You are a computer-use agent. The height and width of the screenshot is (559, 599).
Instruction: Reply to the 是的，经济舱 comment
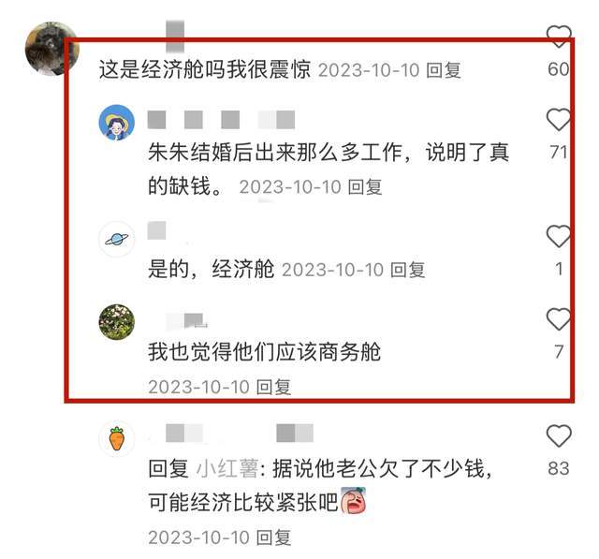pos(408,270)
